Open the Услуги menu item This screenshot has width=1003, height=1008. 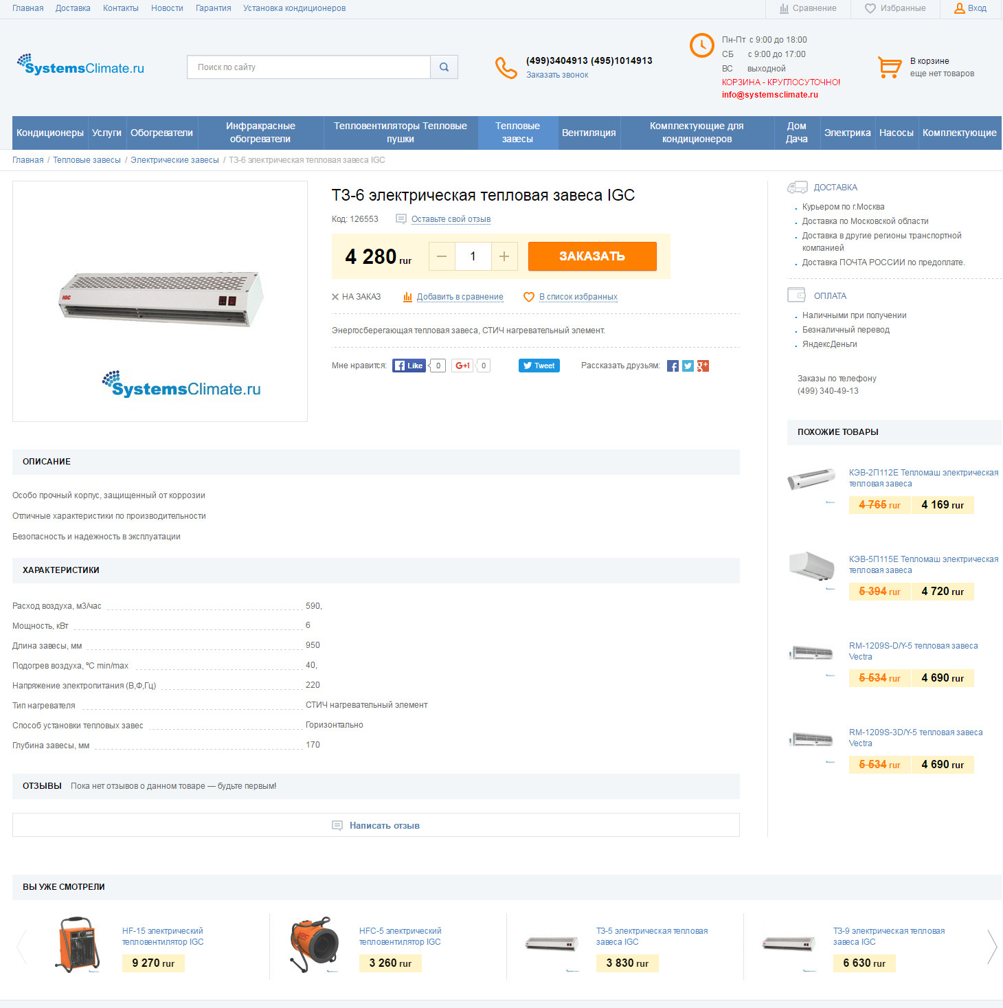click(x=106, y=133)
